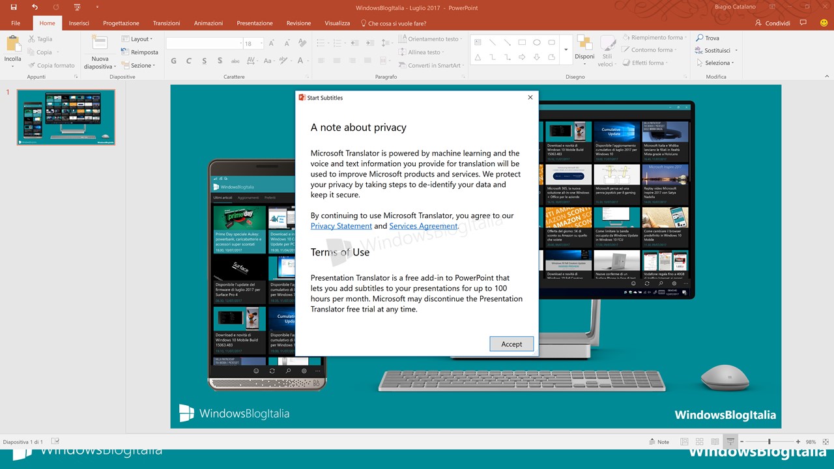Switch to the Revisione tab
The width and height of the screenshot is (834, 469).
[x=298, y=23]
